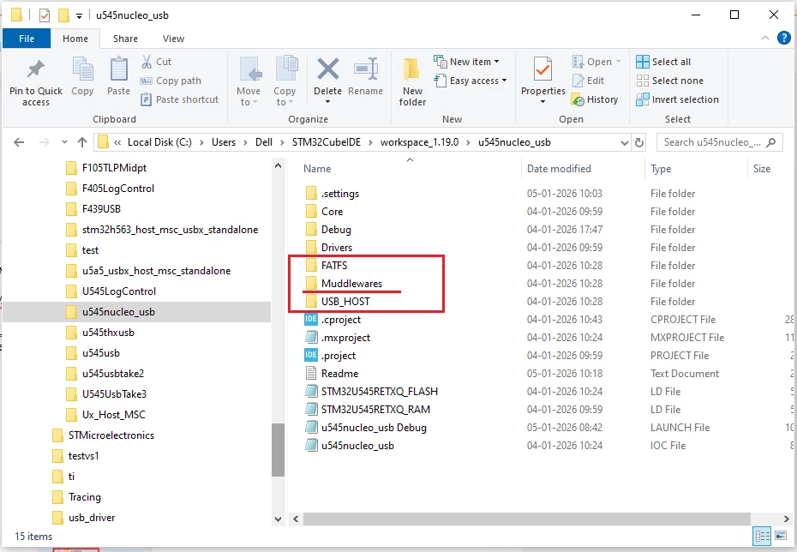Open Recent locations dropdown arrow
The image size is (797, 552).
64,142
